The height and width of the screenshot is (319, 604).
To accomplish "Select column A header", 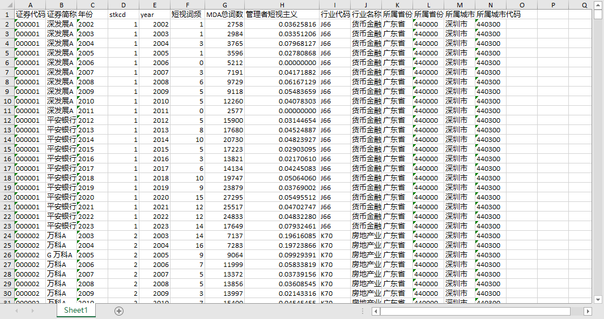I will tap(30, 5).
